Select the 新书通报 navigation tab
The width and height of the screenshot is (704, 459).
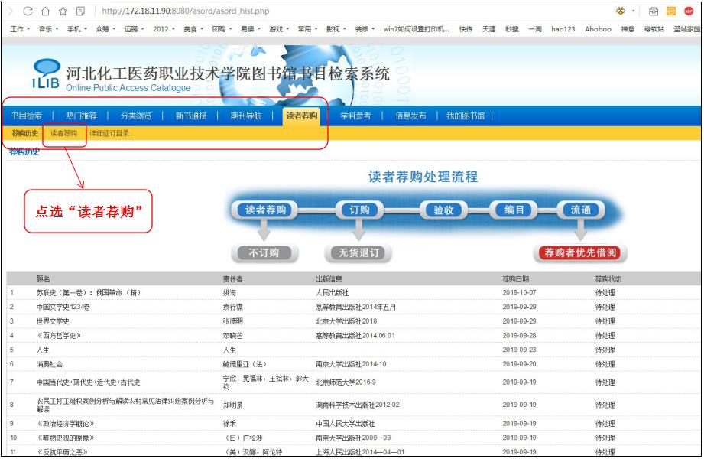[x=191, y=116]
